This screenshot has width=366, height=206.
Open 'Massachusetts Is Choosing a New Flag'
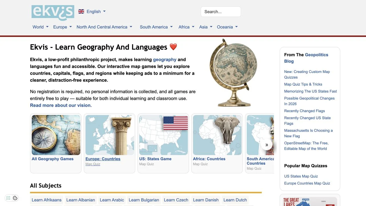[309, 133]
